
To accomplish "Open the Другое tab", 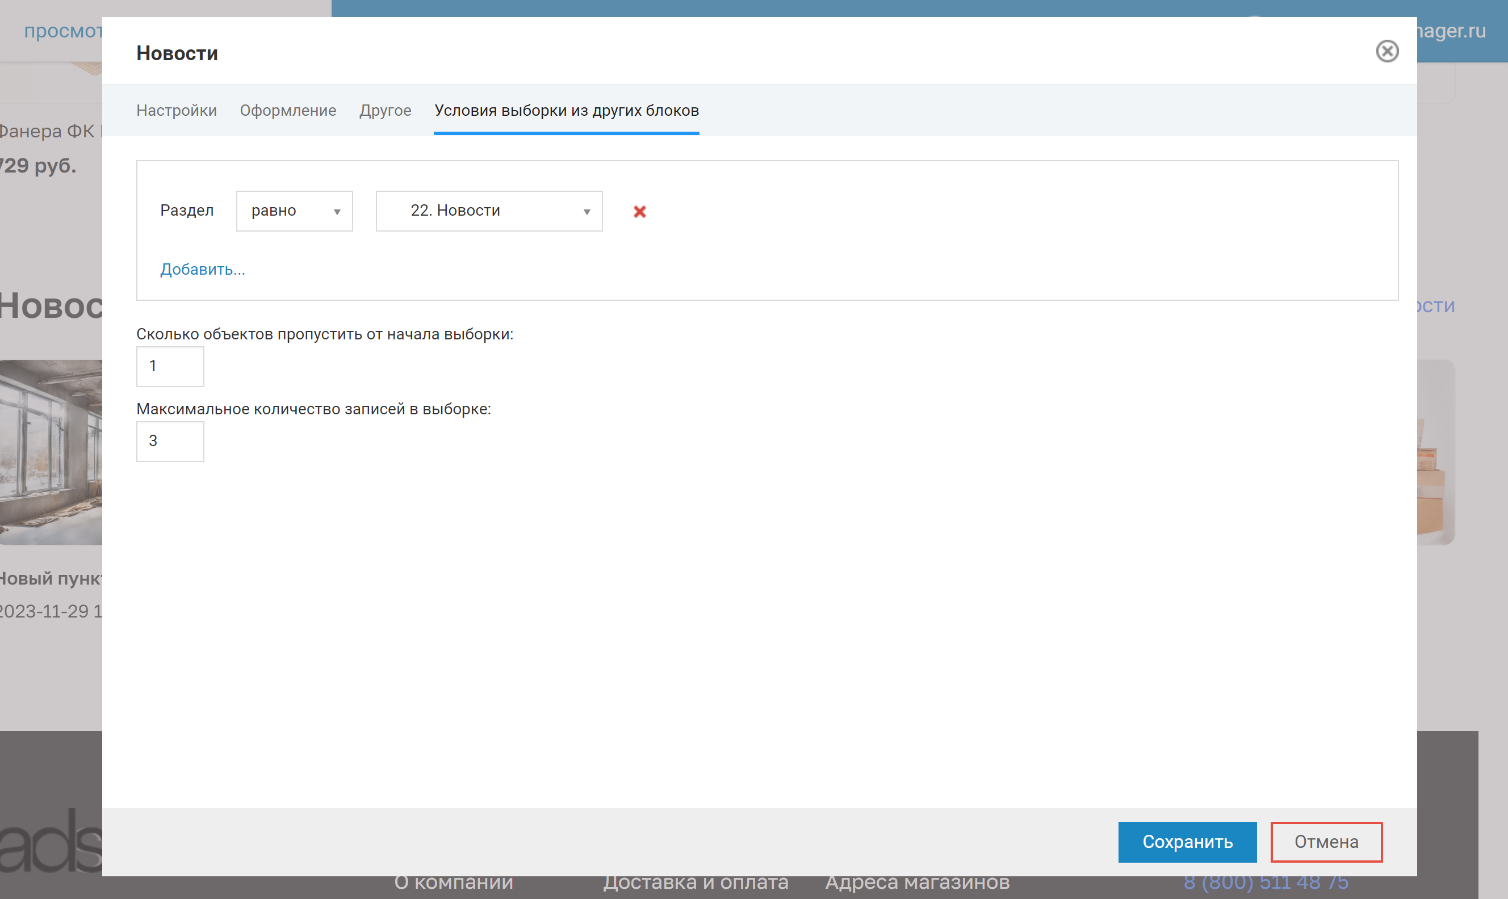I will [385, 110].
